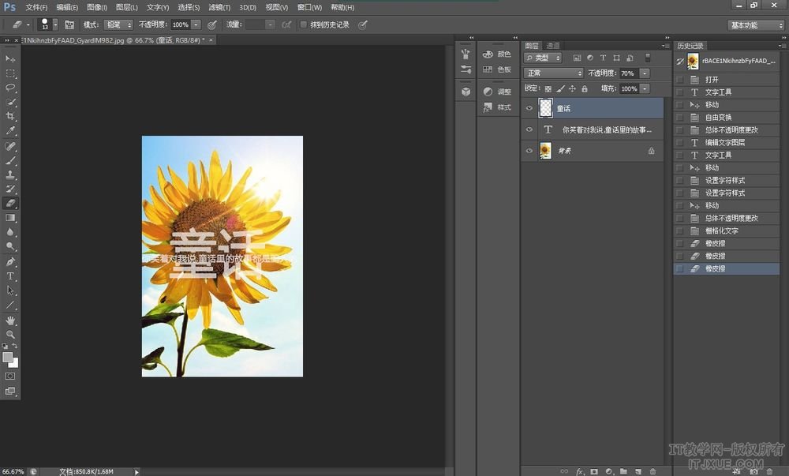Click the foreground color swatch
The width and height of the screenshot is (789, 476).
pyautogui.click(x=8, y=357)
